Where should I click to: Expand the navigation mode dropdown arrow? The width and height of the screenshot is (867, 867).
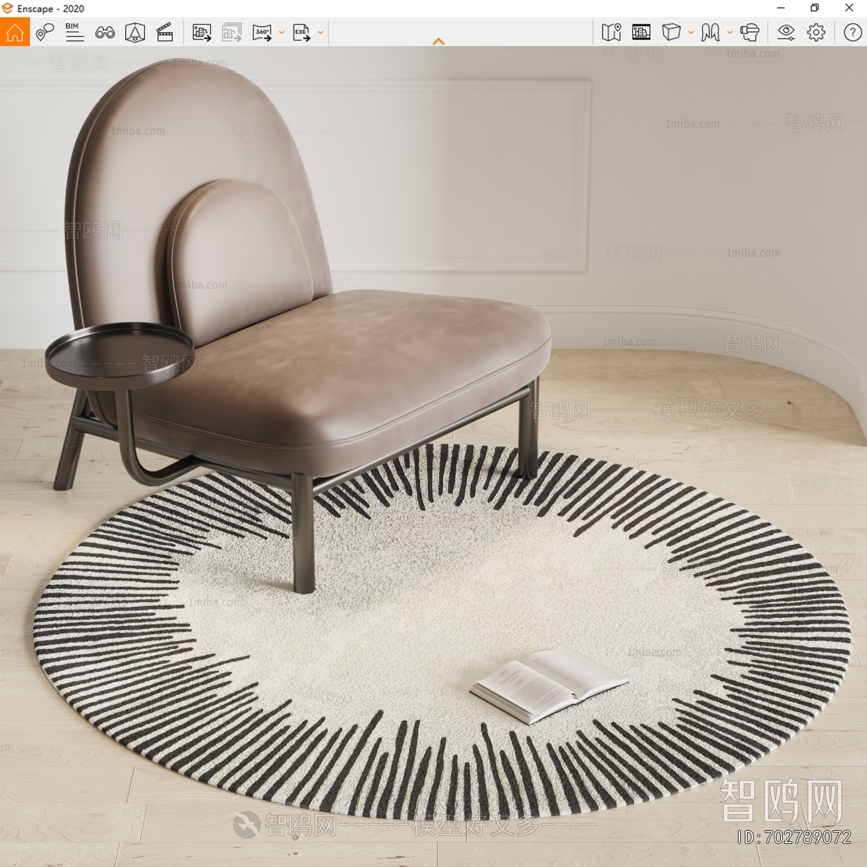click(730, 33)
